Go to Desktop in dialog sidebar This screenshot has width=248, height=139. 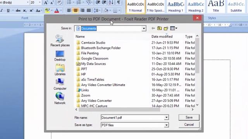[60, 56]
